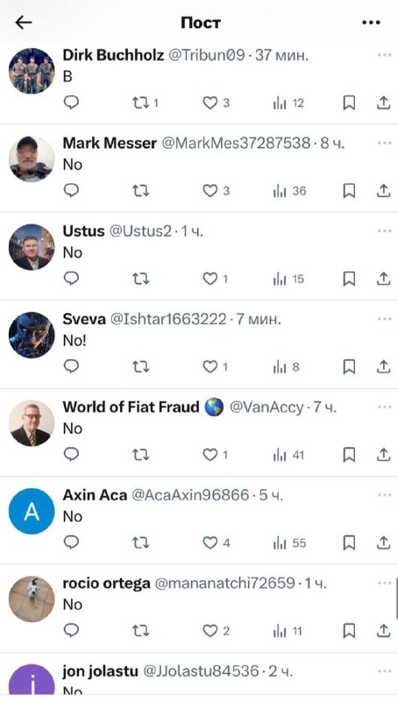Image resolution: width=398 pixels, height=701 pixels.
Task: Open the post options menu beside the Пост title
Action: 371,23
